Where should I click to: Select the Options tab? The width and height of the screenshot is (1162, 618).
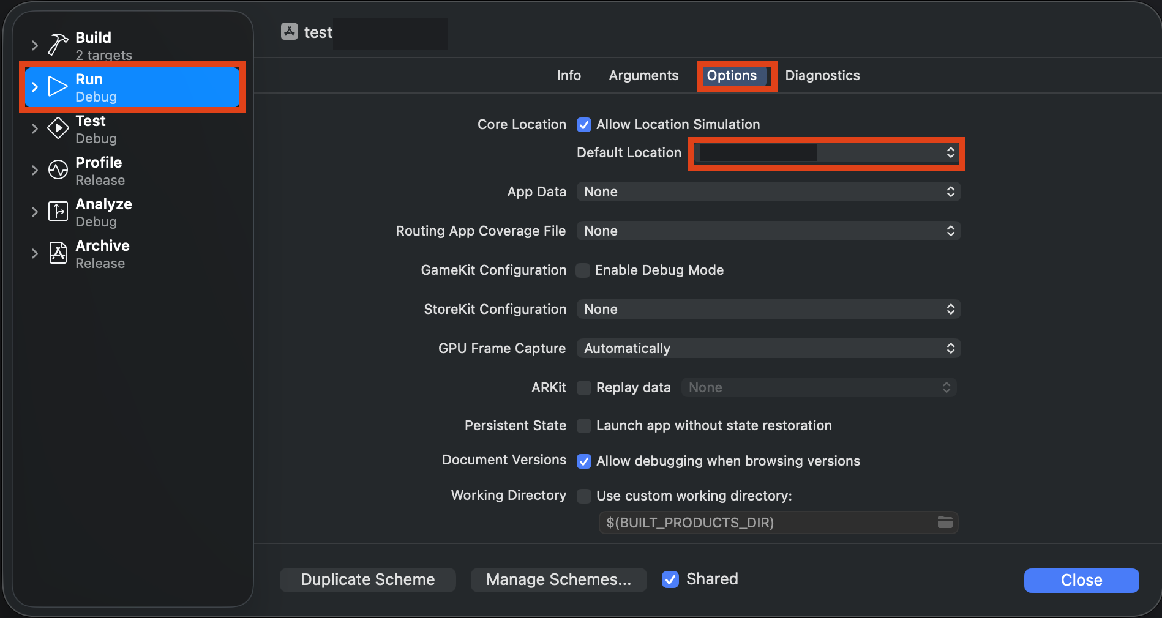(x=732, y=76)
